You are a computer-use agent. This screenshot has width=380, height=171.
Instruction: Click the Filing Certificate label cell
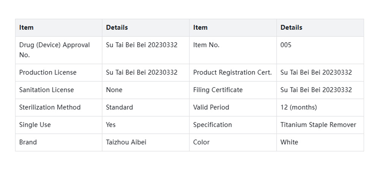tap(218, 90)
